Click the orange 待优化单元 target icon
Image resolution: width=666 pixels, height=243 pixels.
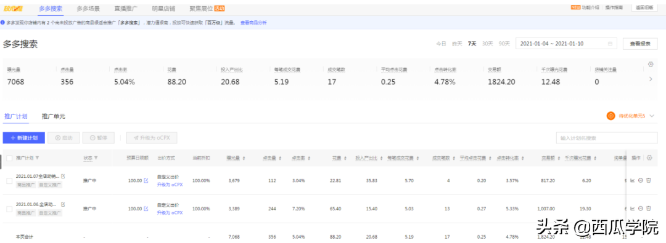pos(610,116)
